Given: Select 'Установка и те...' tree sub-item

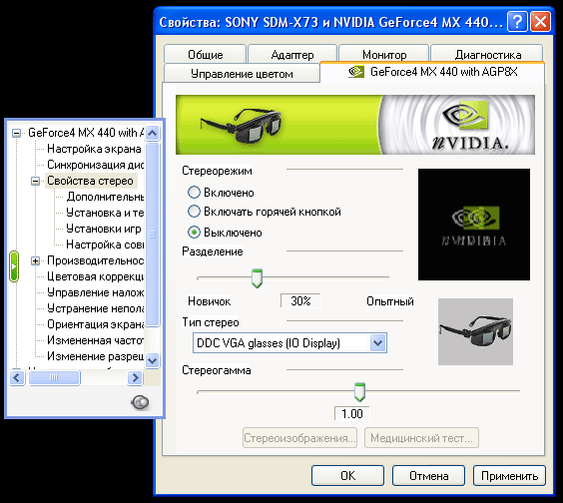Looking at the screenshot, I should 105,213.
